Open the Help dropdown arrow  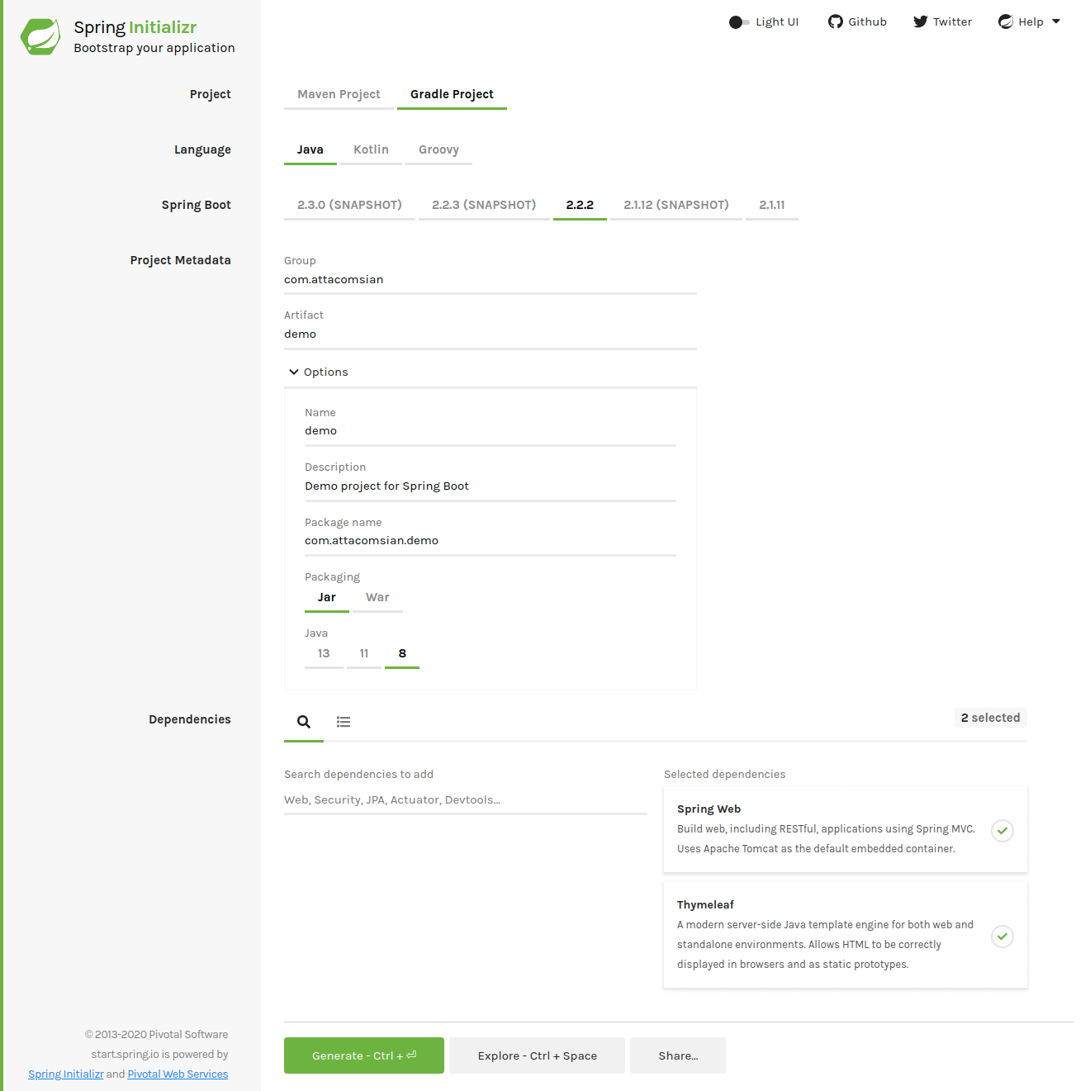[x=1056, y=21]
